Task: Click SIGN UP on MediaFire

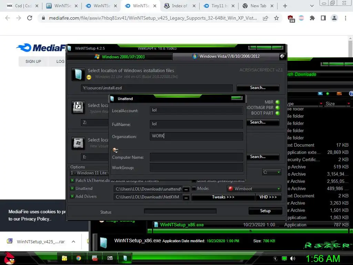Action: click(33, 61)
